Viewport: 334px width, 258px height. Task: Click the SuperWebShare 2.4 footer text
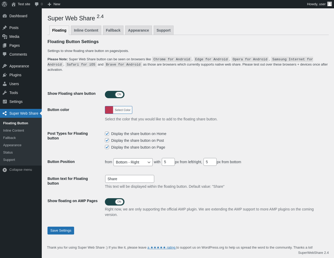pos(313,253)
